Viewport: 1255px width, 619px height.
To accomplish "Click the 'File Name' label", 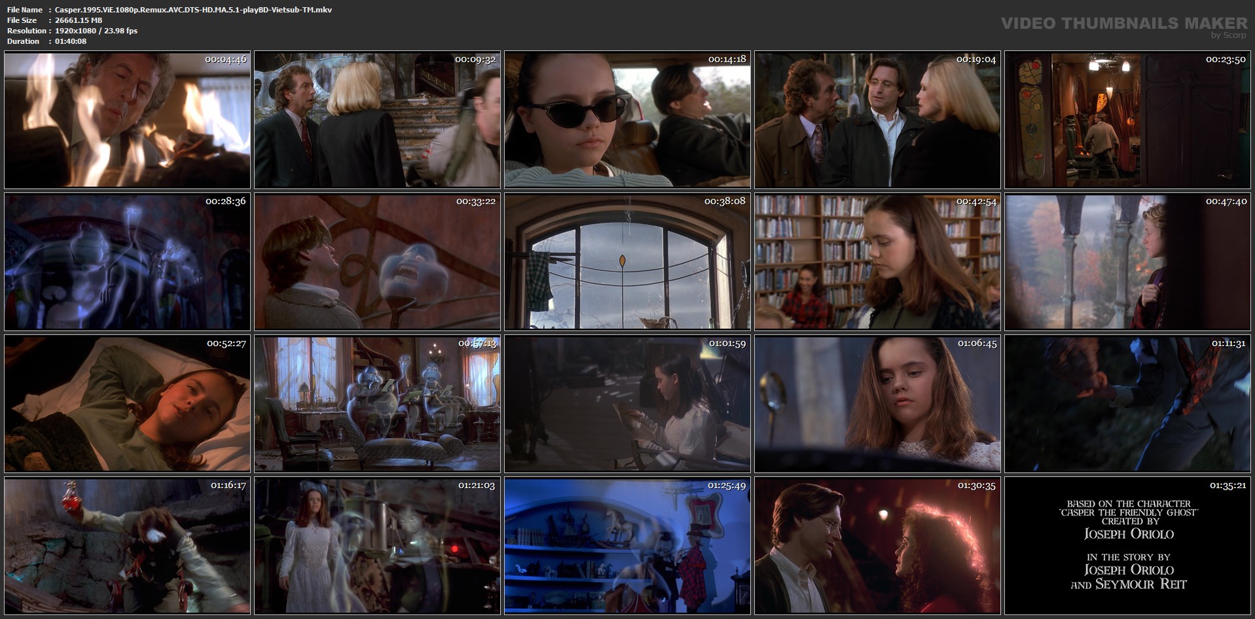I will point(25,10).
